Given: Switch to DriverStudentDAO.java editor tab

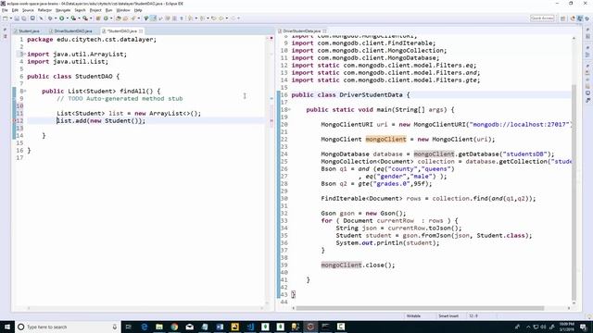Looking at the screenshot, I should click(x=72, y=31).
